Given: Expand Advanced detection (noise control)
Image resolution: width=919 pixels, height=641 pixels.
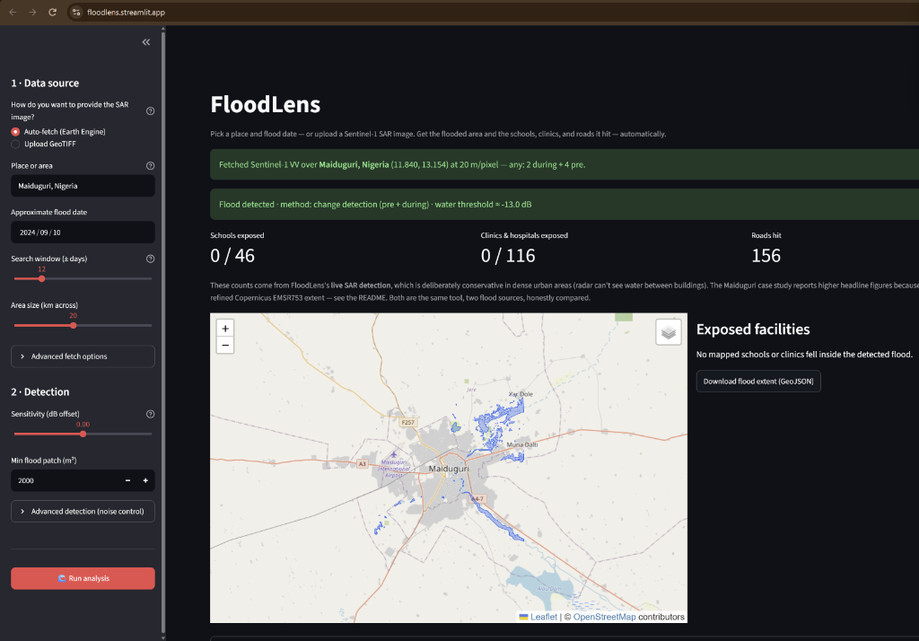Looking at the screenshot, I should point(83,512).
